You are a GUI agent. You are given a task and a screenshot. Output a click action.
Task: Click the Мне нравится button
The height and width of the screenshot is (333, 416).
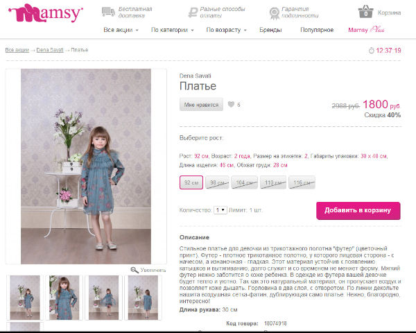pyautogui.click(x=201, y=104)
